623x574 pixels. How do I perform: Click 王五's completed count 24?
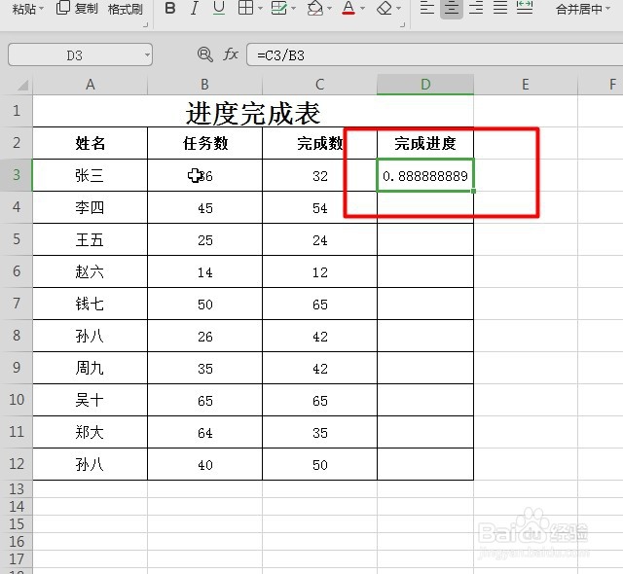(320, 240)
